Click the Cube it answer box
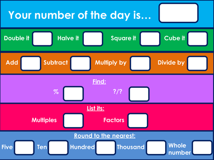Screen dimensions: 214x160 click(x=197, y=39)
